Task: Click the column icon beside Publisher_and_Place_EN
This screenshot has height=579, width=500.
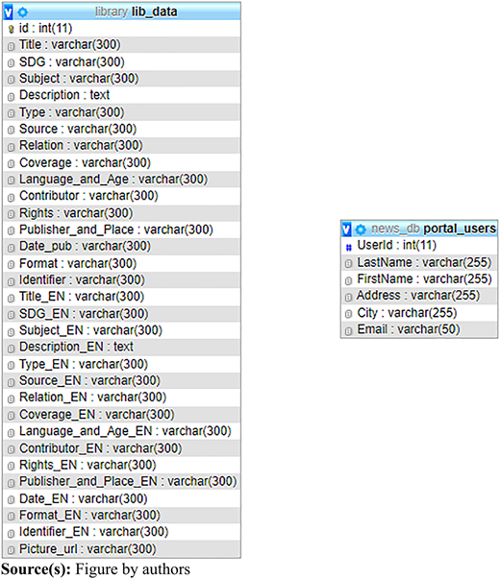Action: (12, 483)
